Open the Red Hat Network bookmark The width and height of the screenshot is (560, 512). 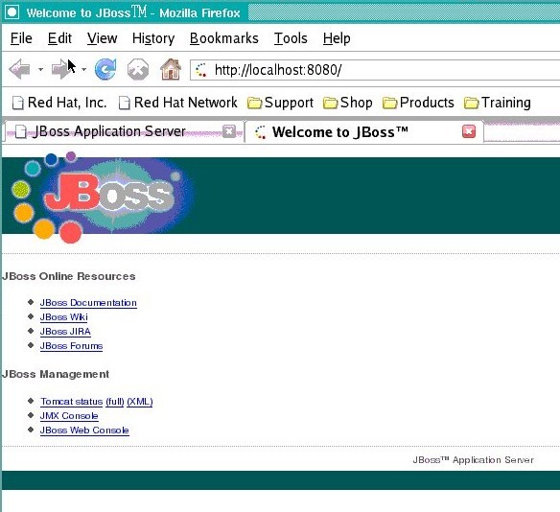click(177, 103)
